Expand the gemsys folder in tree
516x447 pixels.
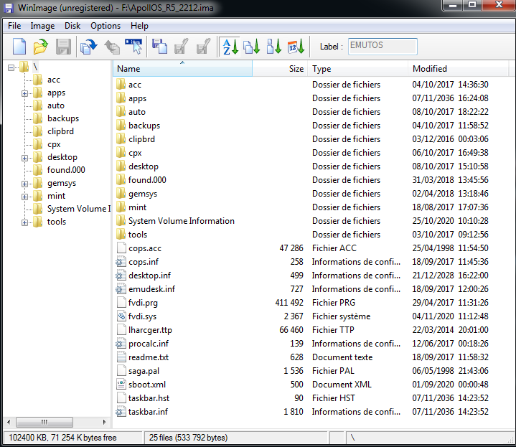click(24, 184)
